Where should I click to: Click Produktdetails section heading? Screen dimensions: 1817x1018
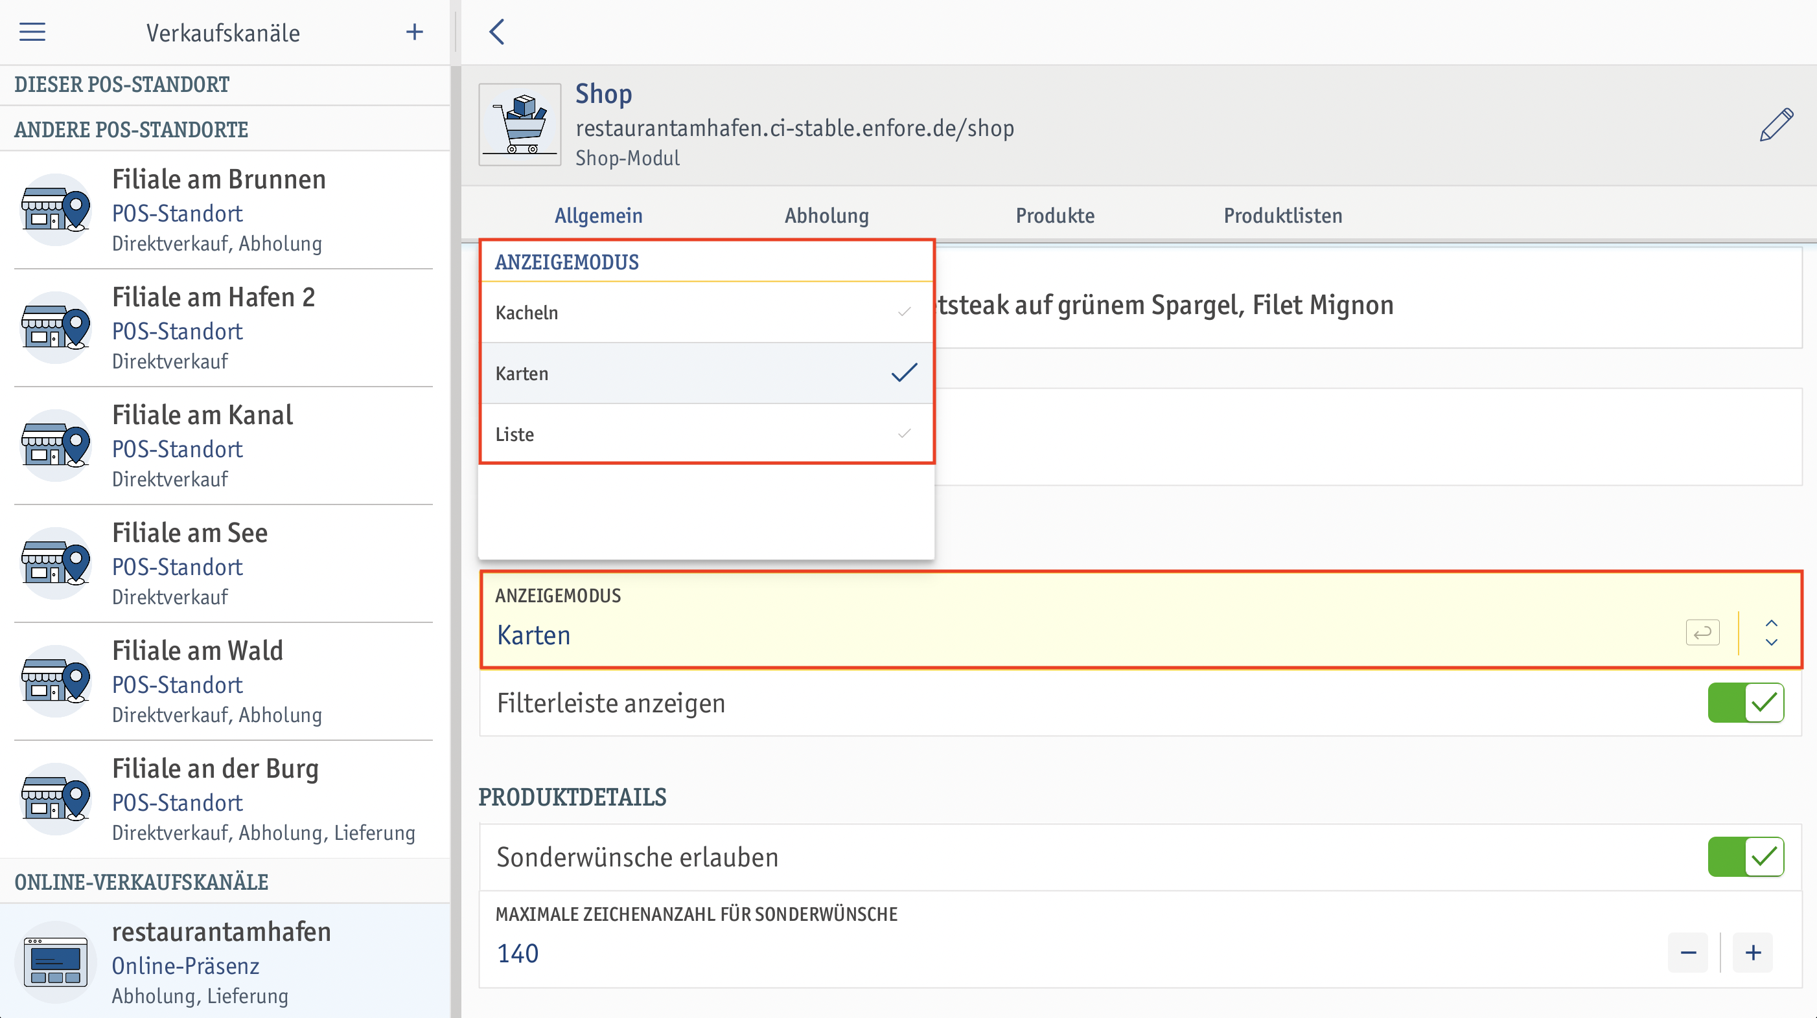[x=572, y=797]
